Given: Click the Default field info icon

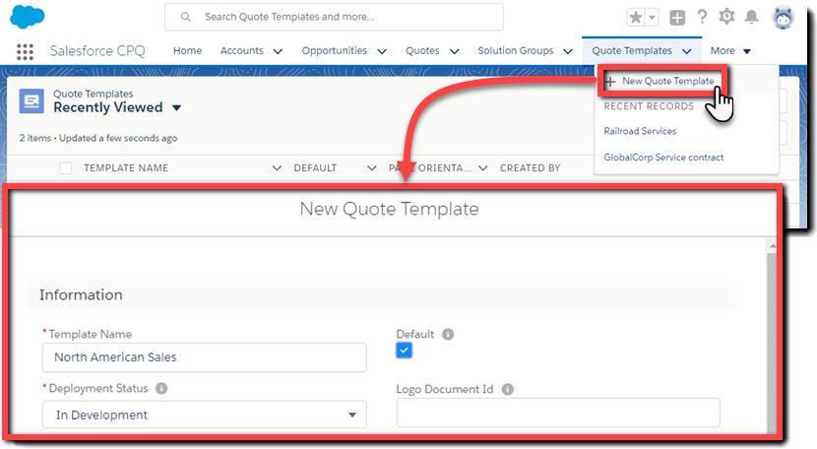Looking at the screenshot, I should point(448,334).
